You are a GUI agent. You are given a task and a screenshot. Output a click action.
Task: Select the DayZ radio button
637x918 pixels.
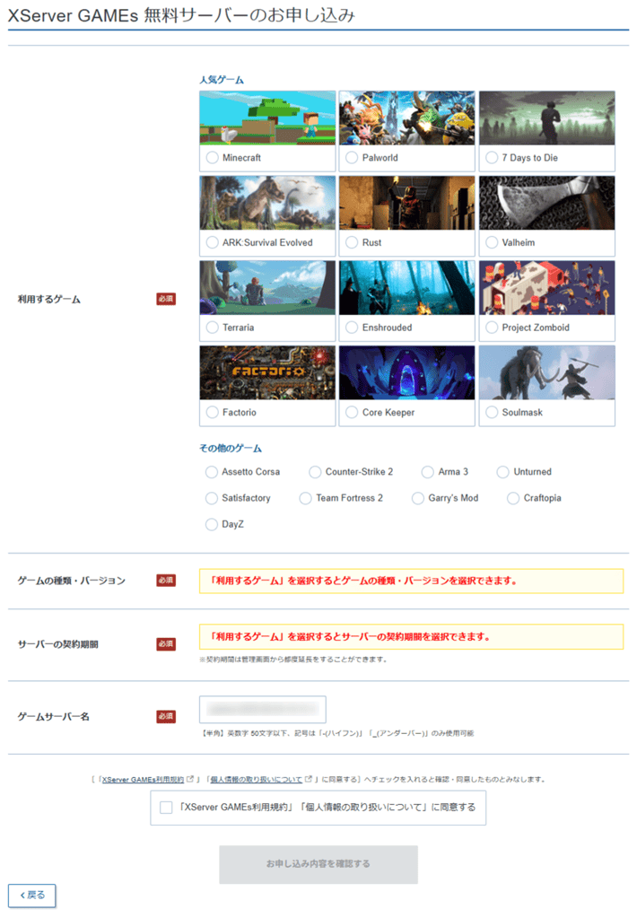pyautogui.click(x=212, y=525)
